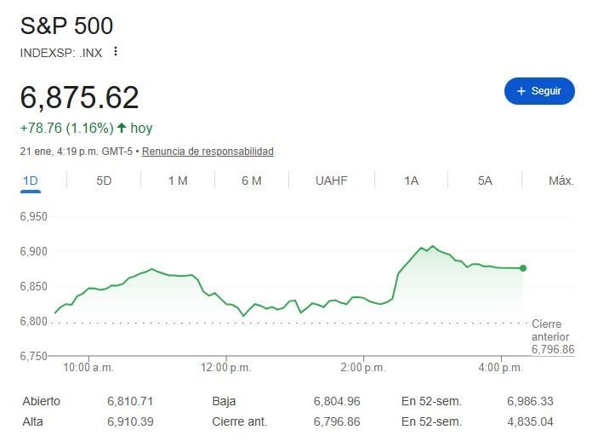This screenshot has width=592, height=447.
Task: Click the plus icon on Seguir button
Action: pyautogui.click(x=521, y=91)
